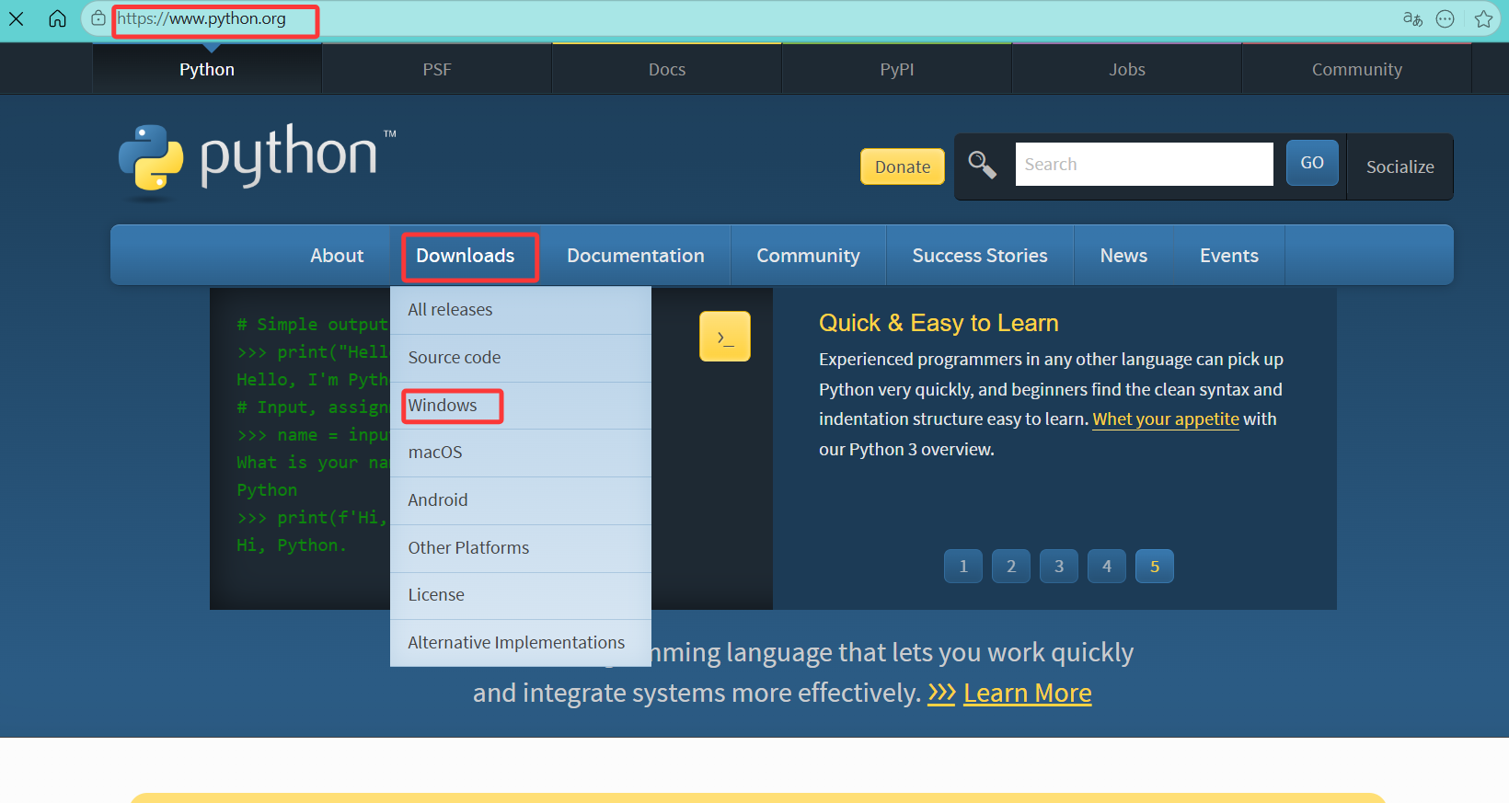Open the Downloads navigation menu
Screen dimensions: 1509x803
466,256
